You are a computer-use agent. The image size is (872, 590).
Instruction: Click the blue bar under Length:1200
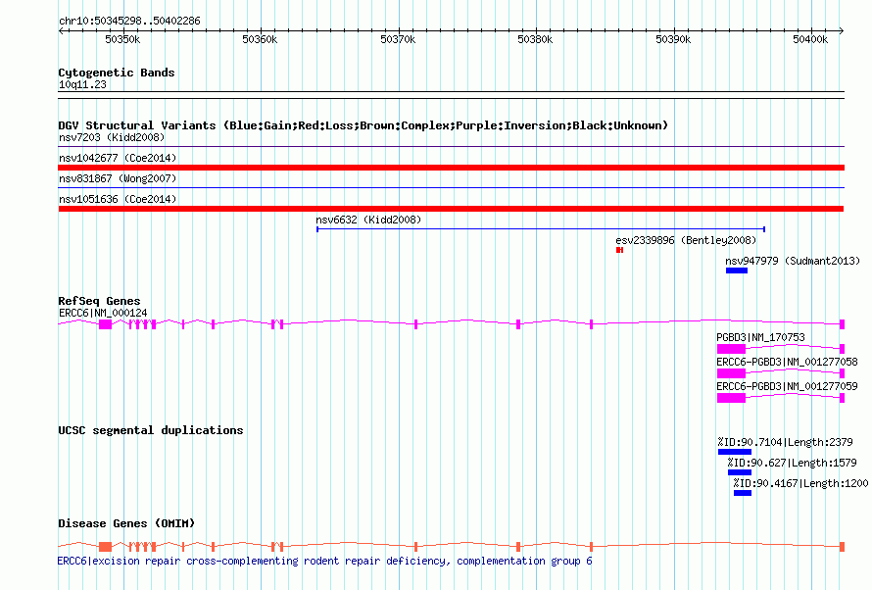(743, 493)
